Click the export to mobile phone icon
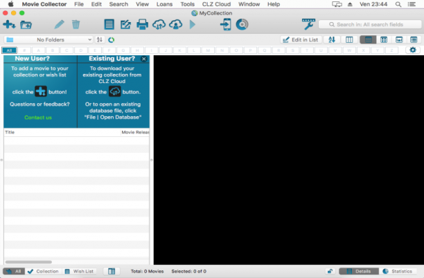This screenshot has height=278, width=424. click(x=226, y=25)
